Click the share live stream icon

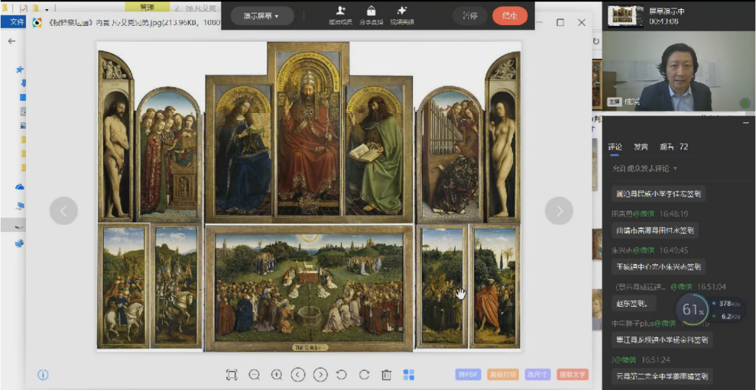[x=371, y=15]
